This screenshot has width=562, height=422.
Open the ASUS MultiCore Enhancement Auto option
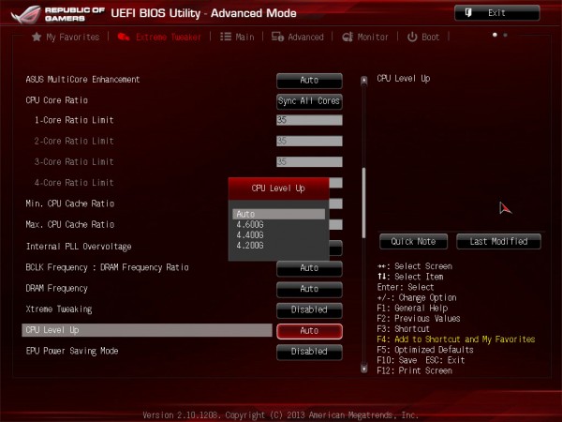coord(309,81)
